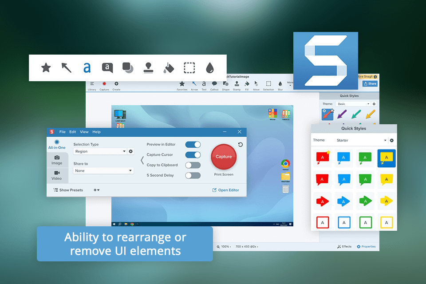Screen dimensions: 426x284
Task: Open capture settings gear beside Region dropdown
Action: pyautogui.click(x=131, y=151)
